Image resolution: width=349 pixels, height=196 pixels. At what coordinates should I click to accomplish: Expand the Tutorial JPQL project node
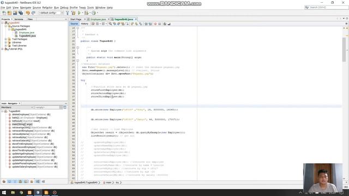click(x=2, y=49)
